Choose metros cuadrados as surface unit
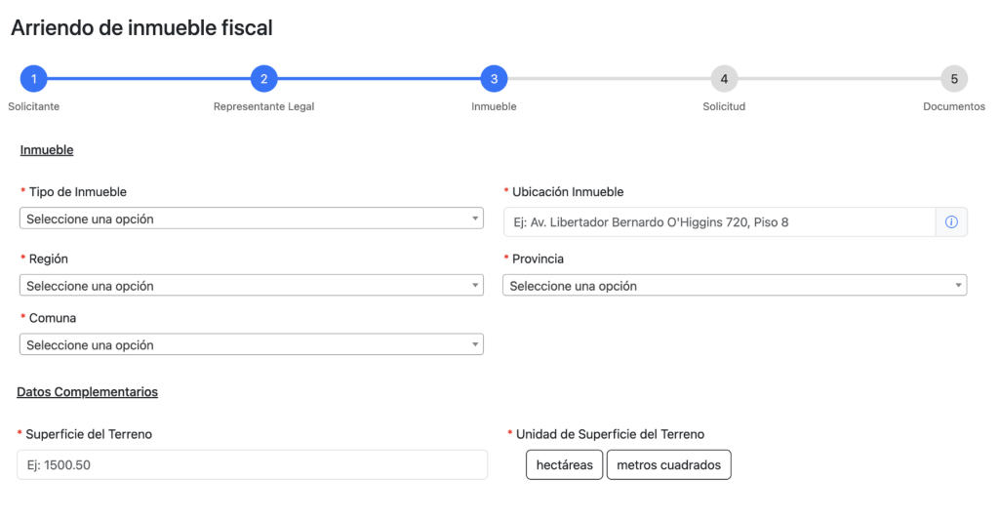The height and width of the screenshot is (519, 999). pyautogui.click(x=668, y=465)
